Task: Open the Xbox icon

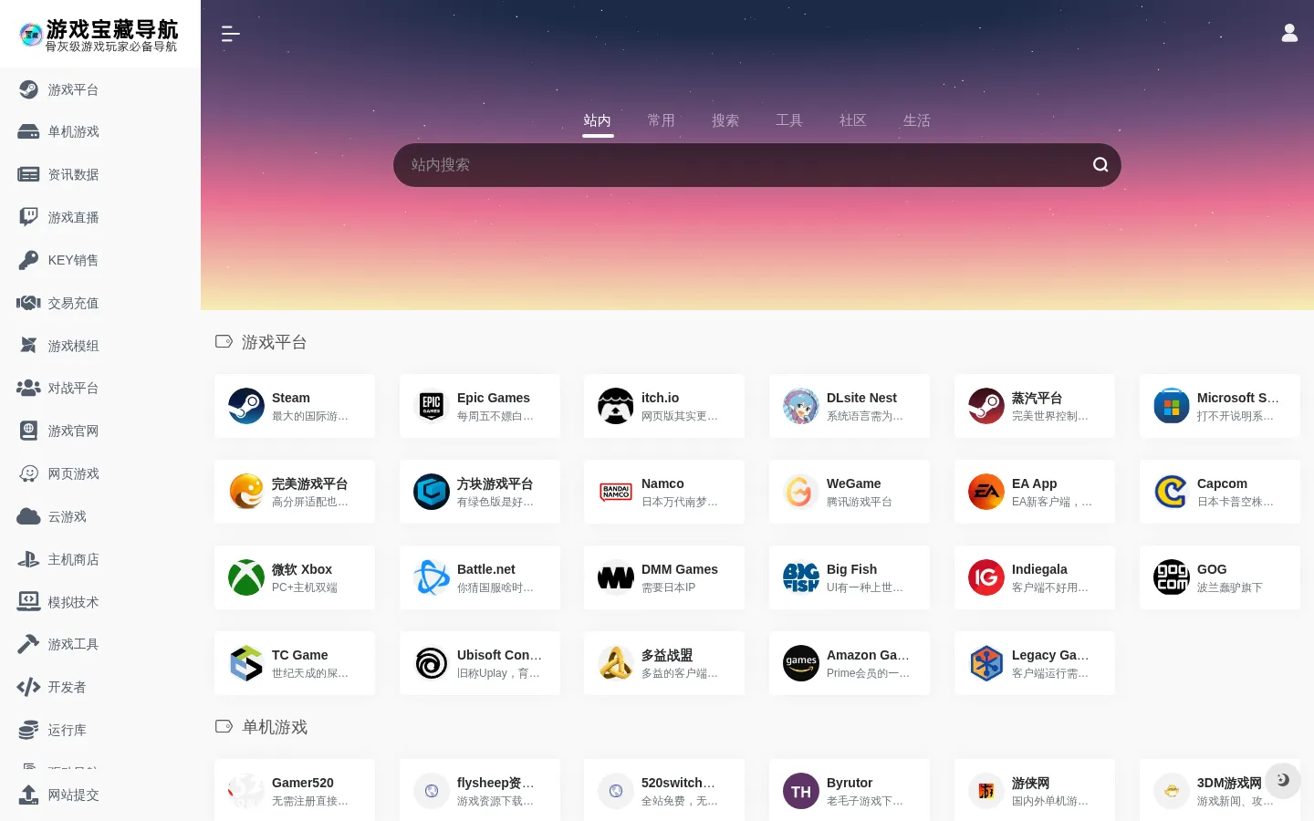Action: pos(246,577)
